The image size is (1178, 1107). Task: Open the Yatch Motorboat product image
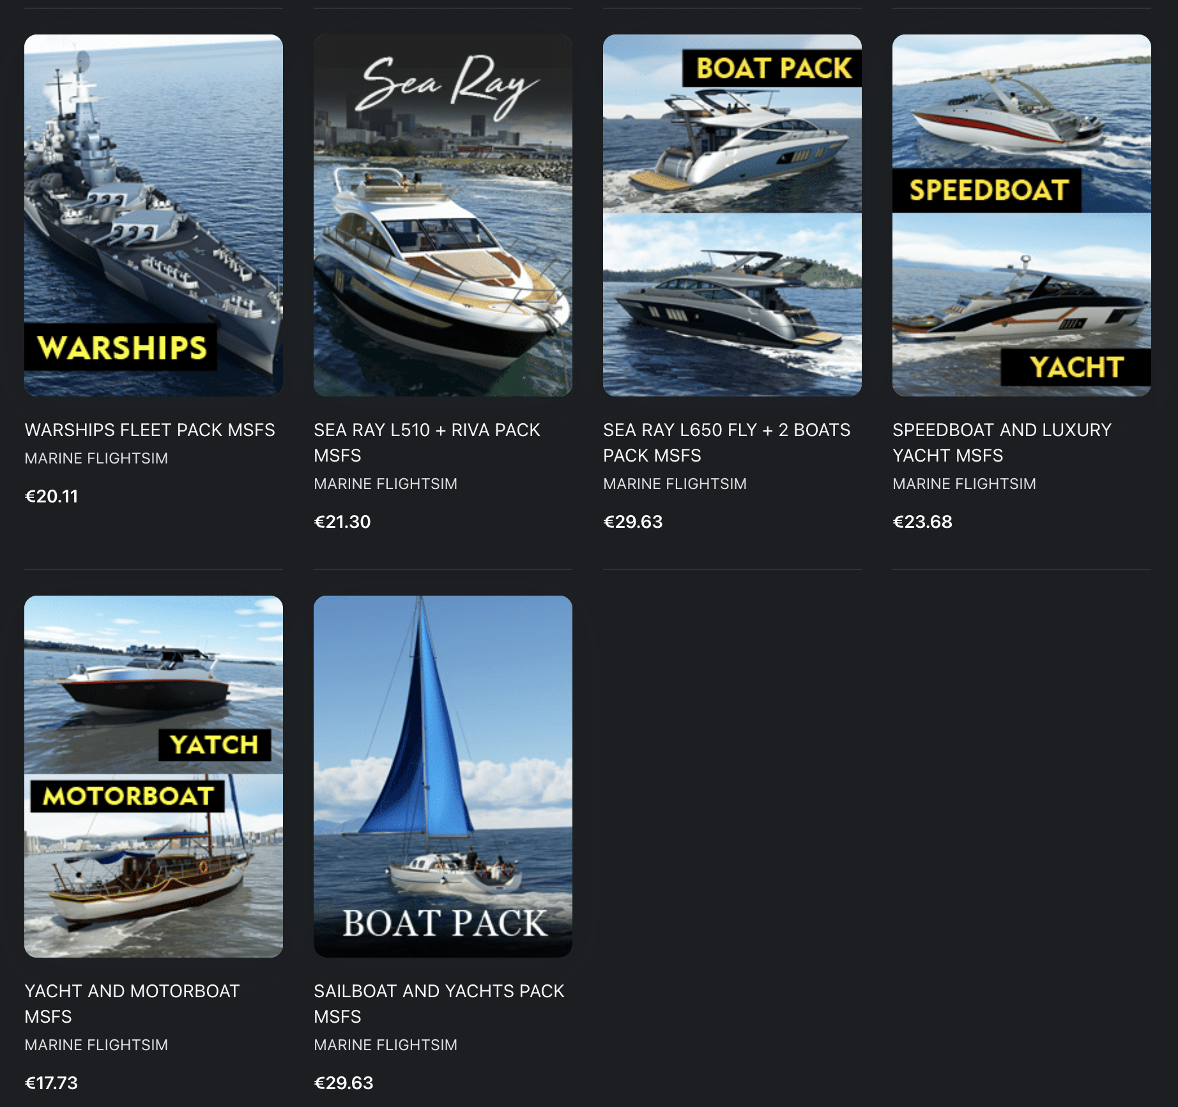click(153, 776)
